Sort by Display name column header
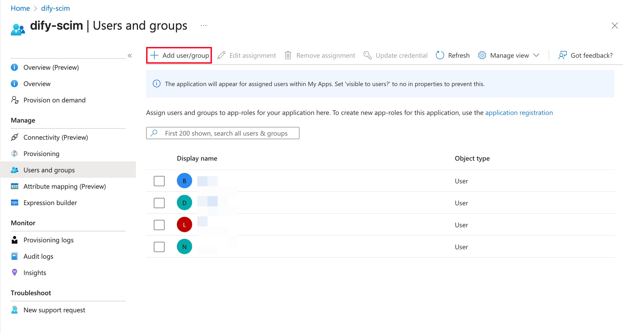This screenshot has height=333, width=624. (197, 158)
